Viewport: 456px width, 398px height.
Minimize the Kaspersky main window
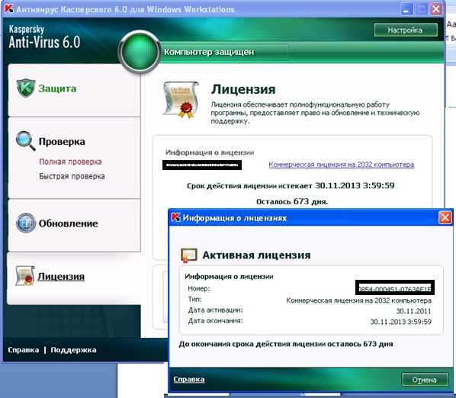click(x=406, y=9)
